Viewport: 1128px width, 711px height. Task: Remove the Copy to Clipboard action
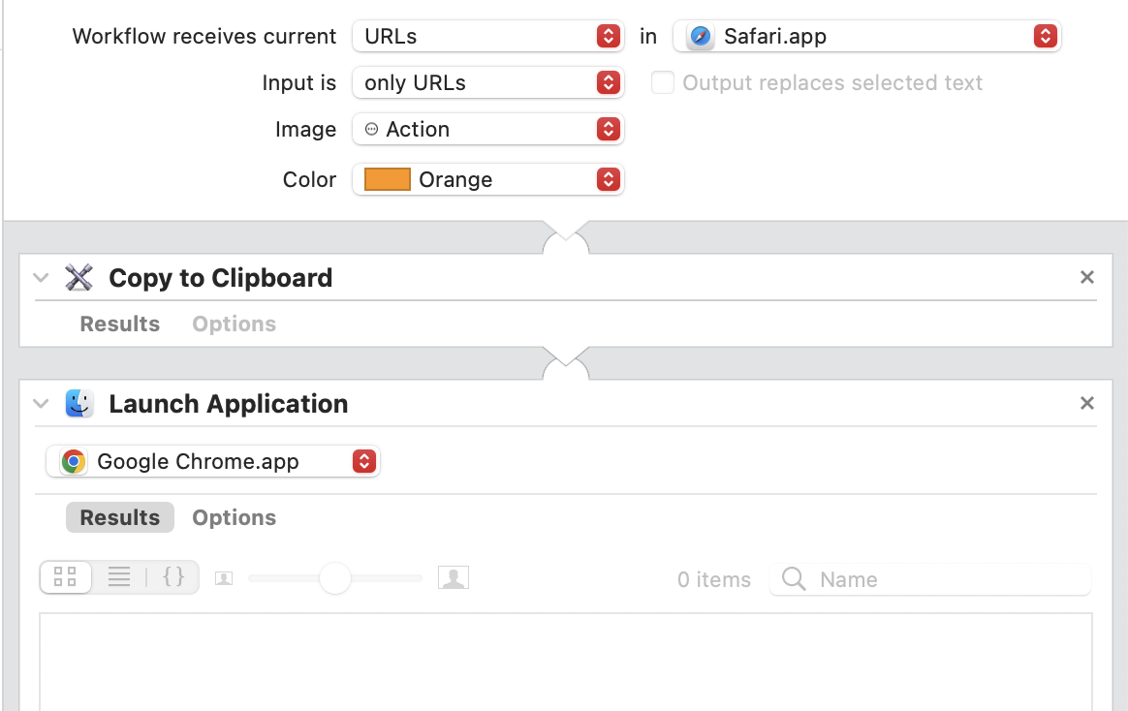[x=1087, y=277]
